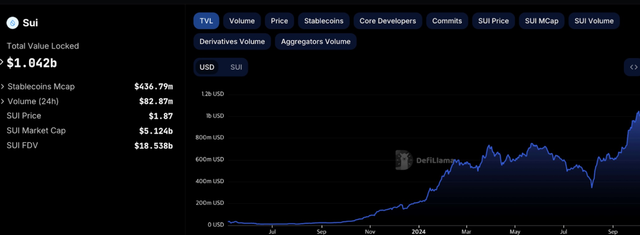Image resolution: width=640 pixels, height=235 pixels.
Task: Switch to the Volume chart tab
Action: click(242, 21)
